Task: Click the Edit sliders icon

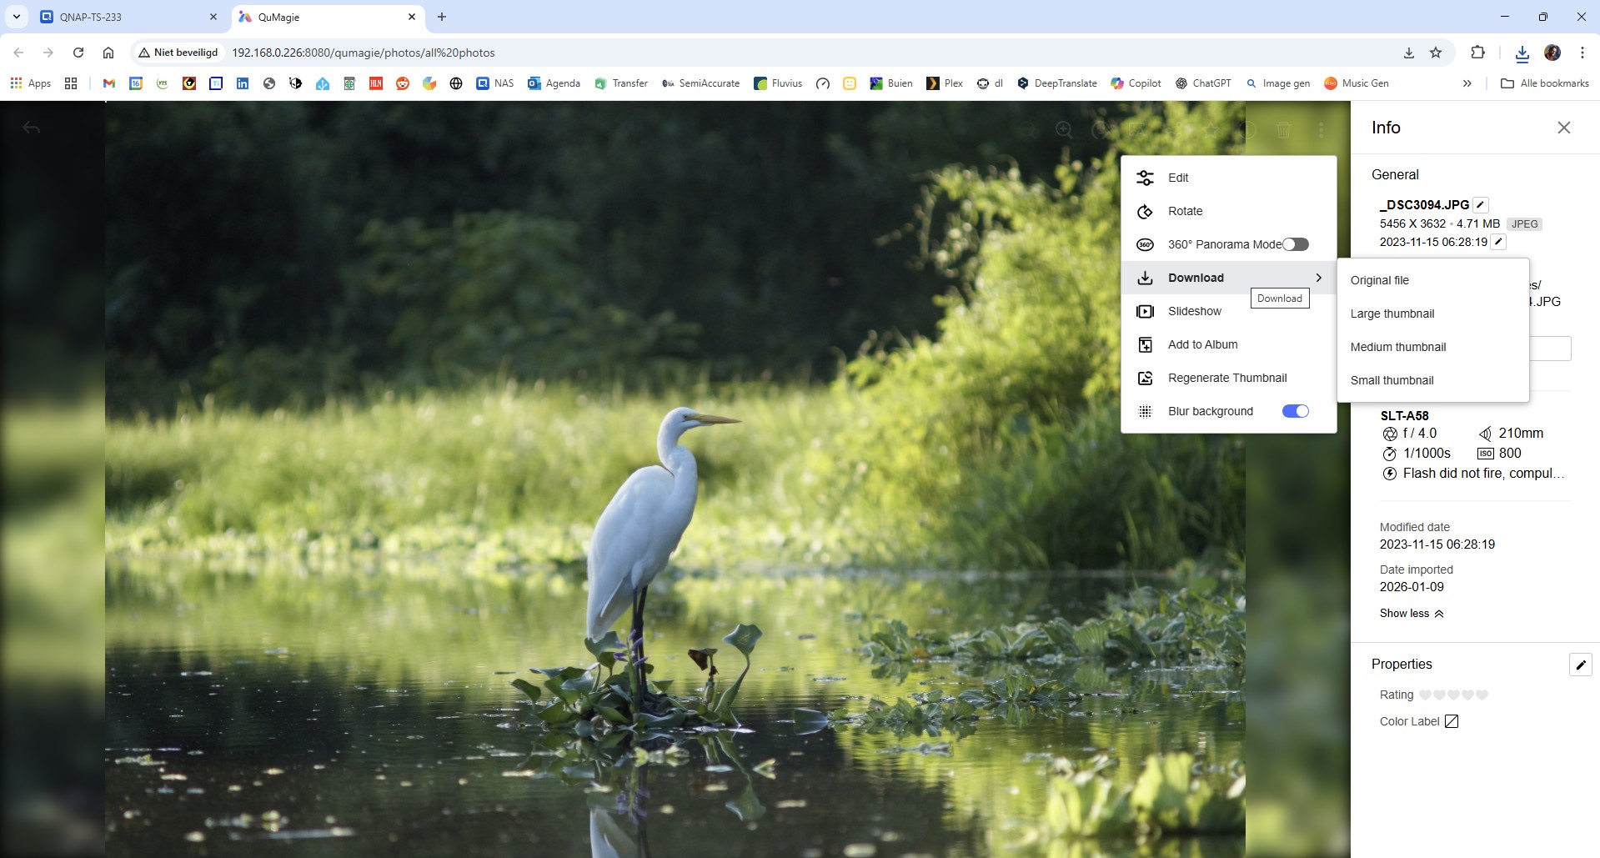Action: tap(1146, 178)
